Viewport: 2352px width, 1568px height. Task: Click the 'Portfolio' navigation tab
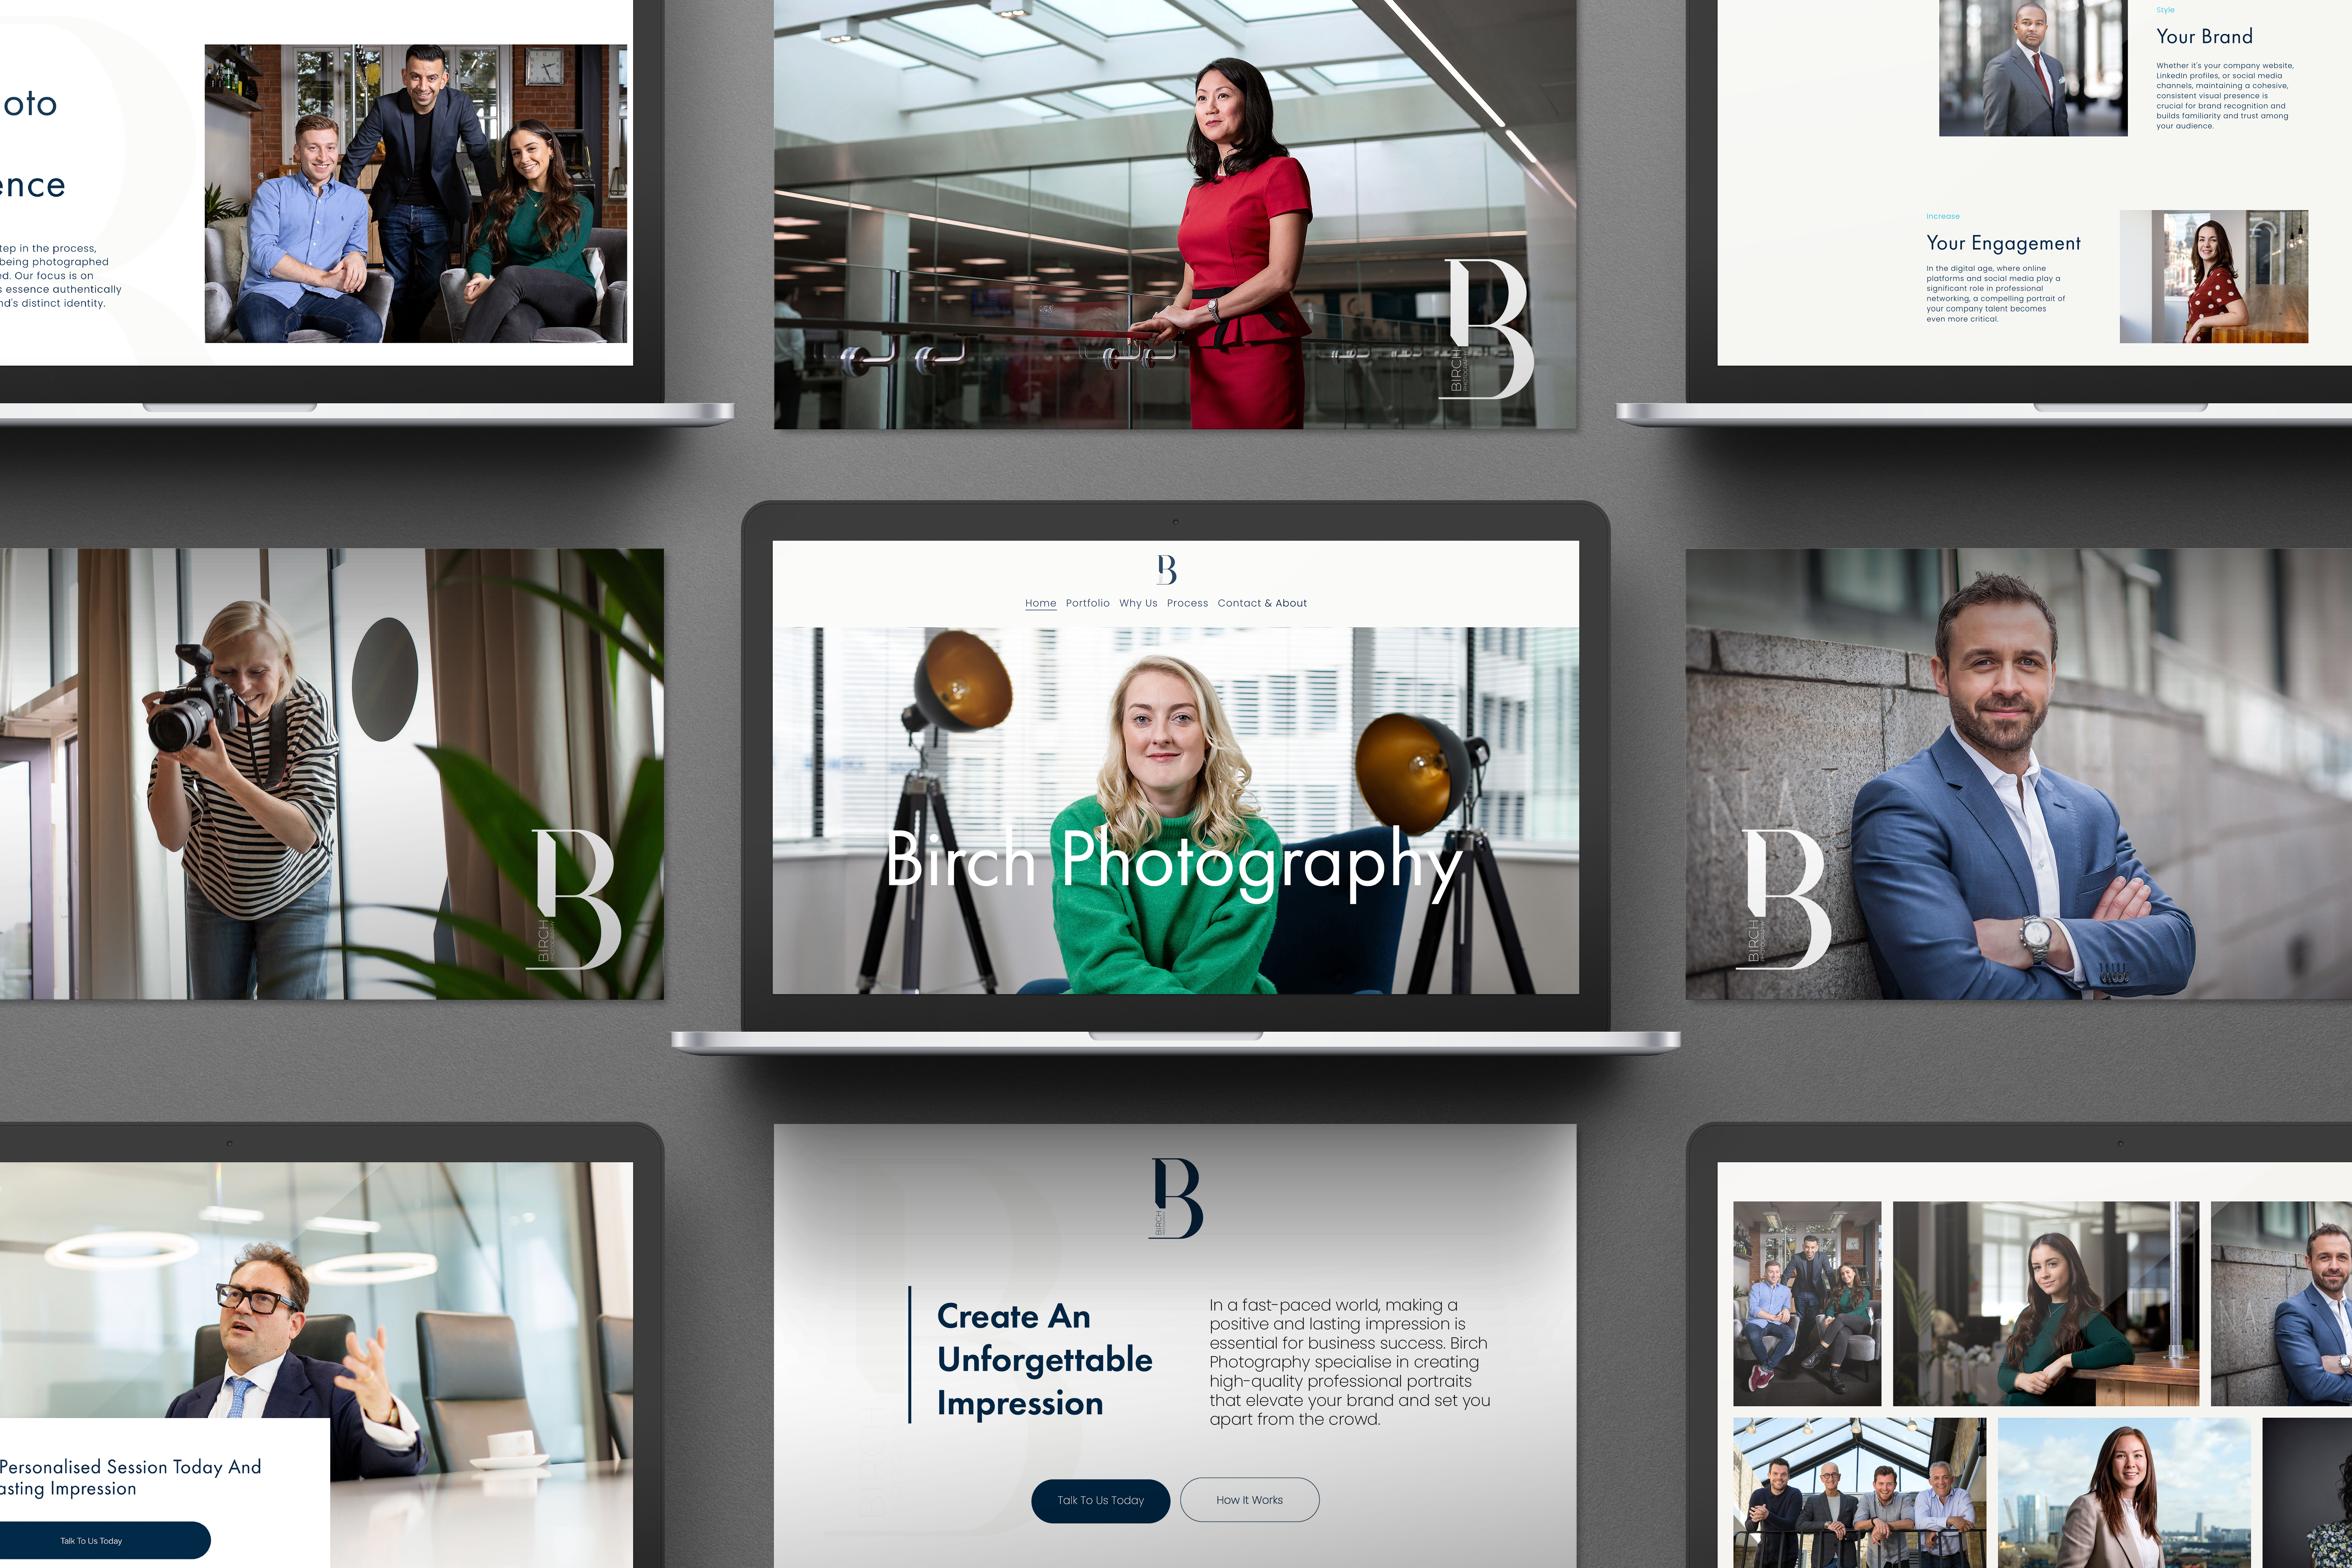(x=1087, y=602)
